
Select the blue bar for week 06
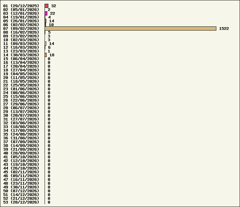pyautogui.click(x=45, y=25)
